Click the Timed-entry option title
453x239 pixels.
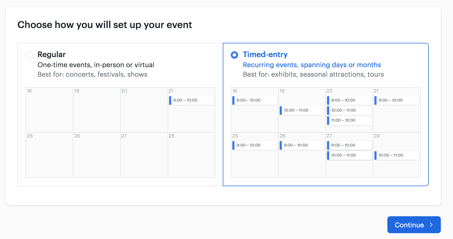(x=265, y=54)
